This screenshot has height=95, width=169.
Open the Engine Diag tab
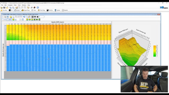pos(25,10)
